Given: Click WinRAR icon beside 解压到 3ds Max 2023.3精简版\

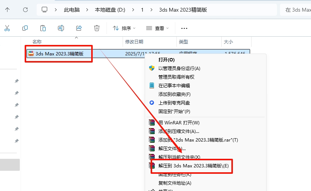Looking at the screenshot, I should coord(153,166).
